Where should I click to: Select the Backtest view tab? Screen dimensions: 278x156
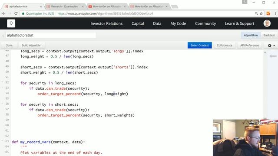(269, 35)
